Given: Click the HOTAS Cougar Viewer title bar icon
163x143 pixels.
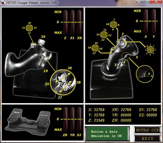Looking at the screenshot, I should 3,3.
